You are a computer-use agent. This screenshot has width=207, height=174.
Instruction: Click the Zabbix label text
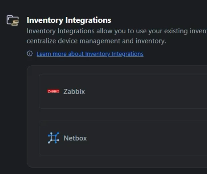click(74, 91)
